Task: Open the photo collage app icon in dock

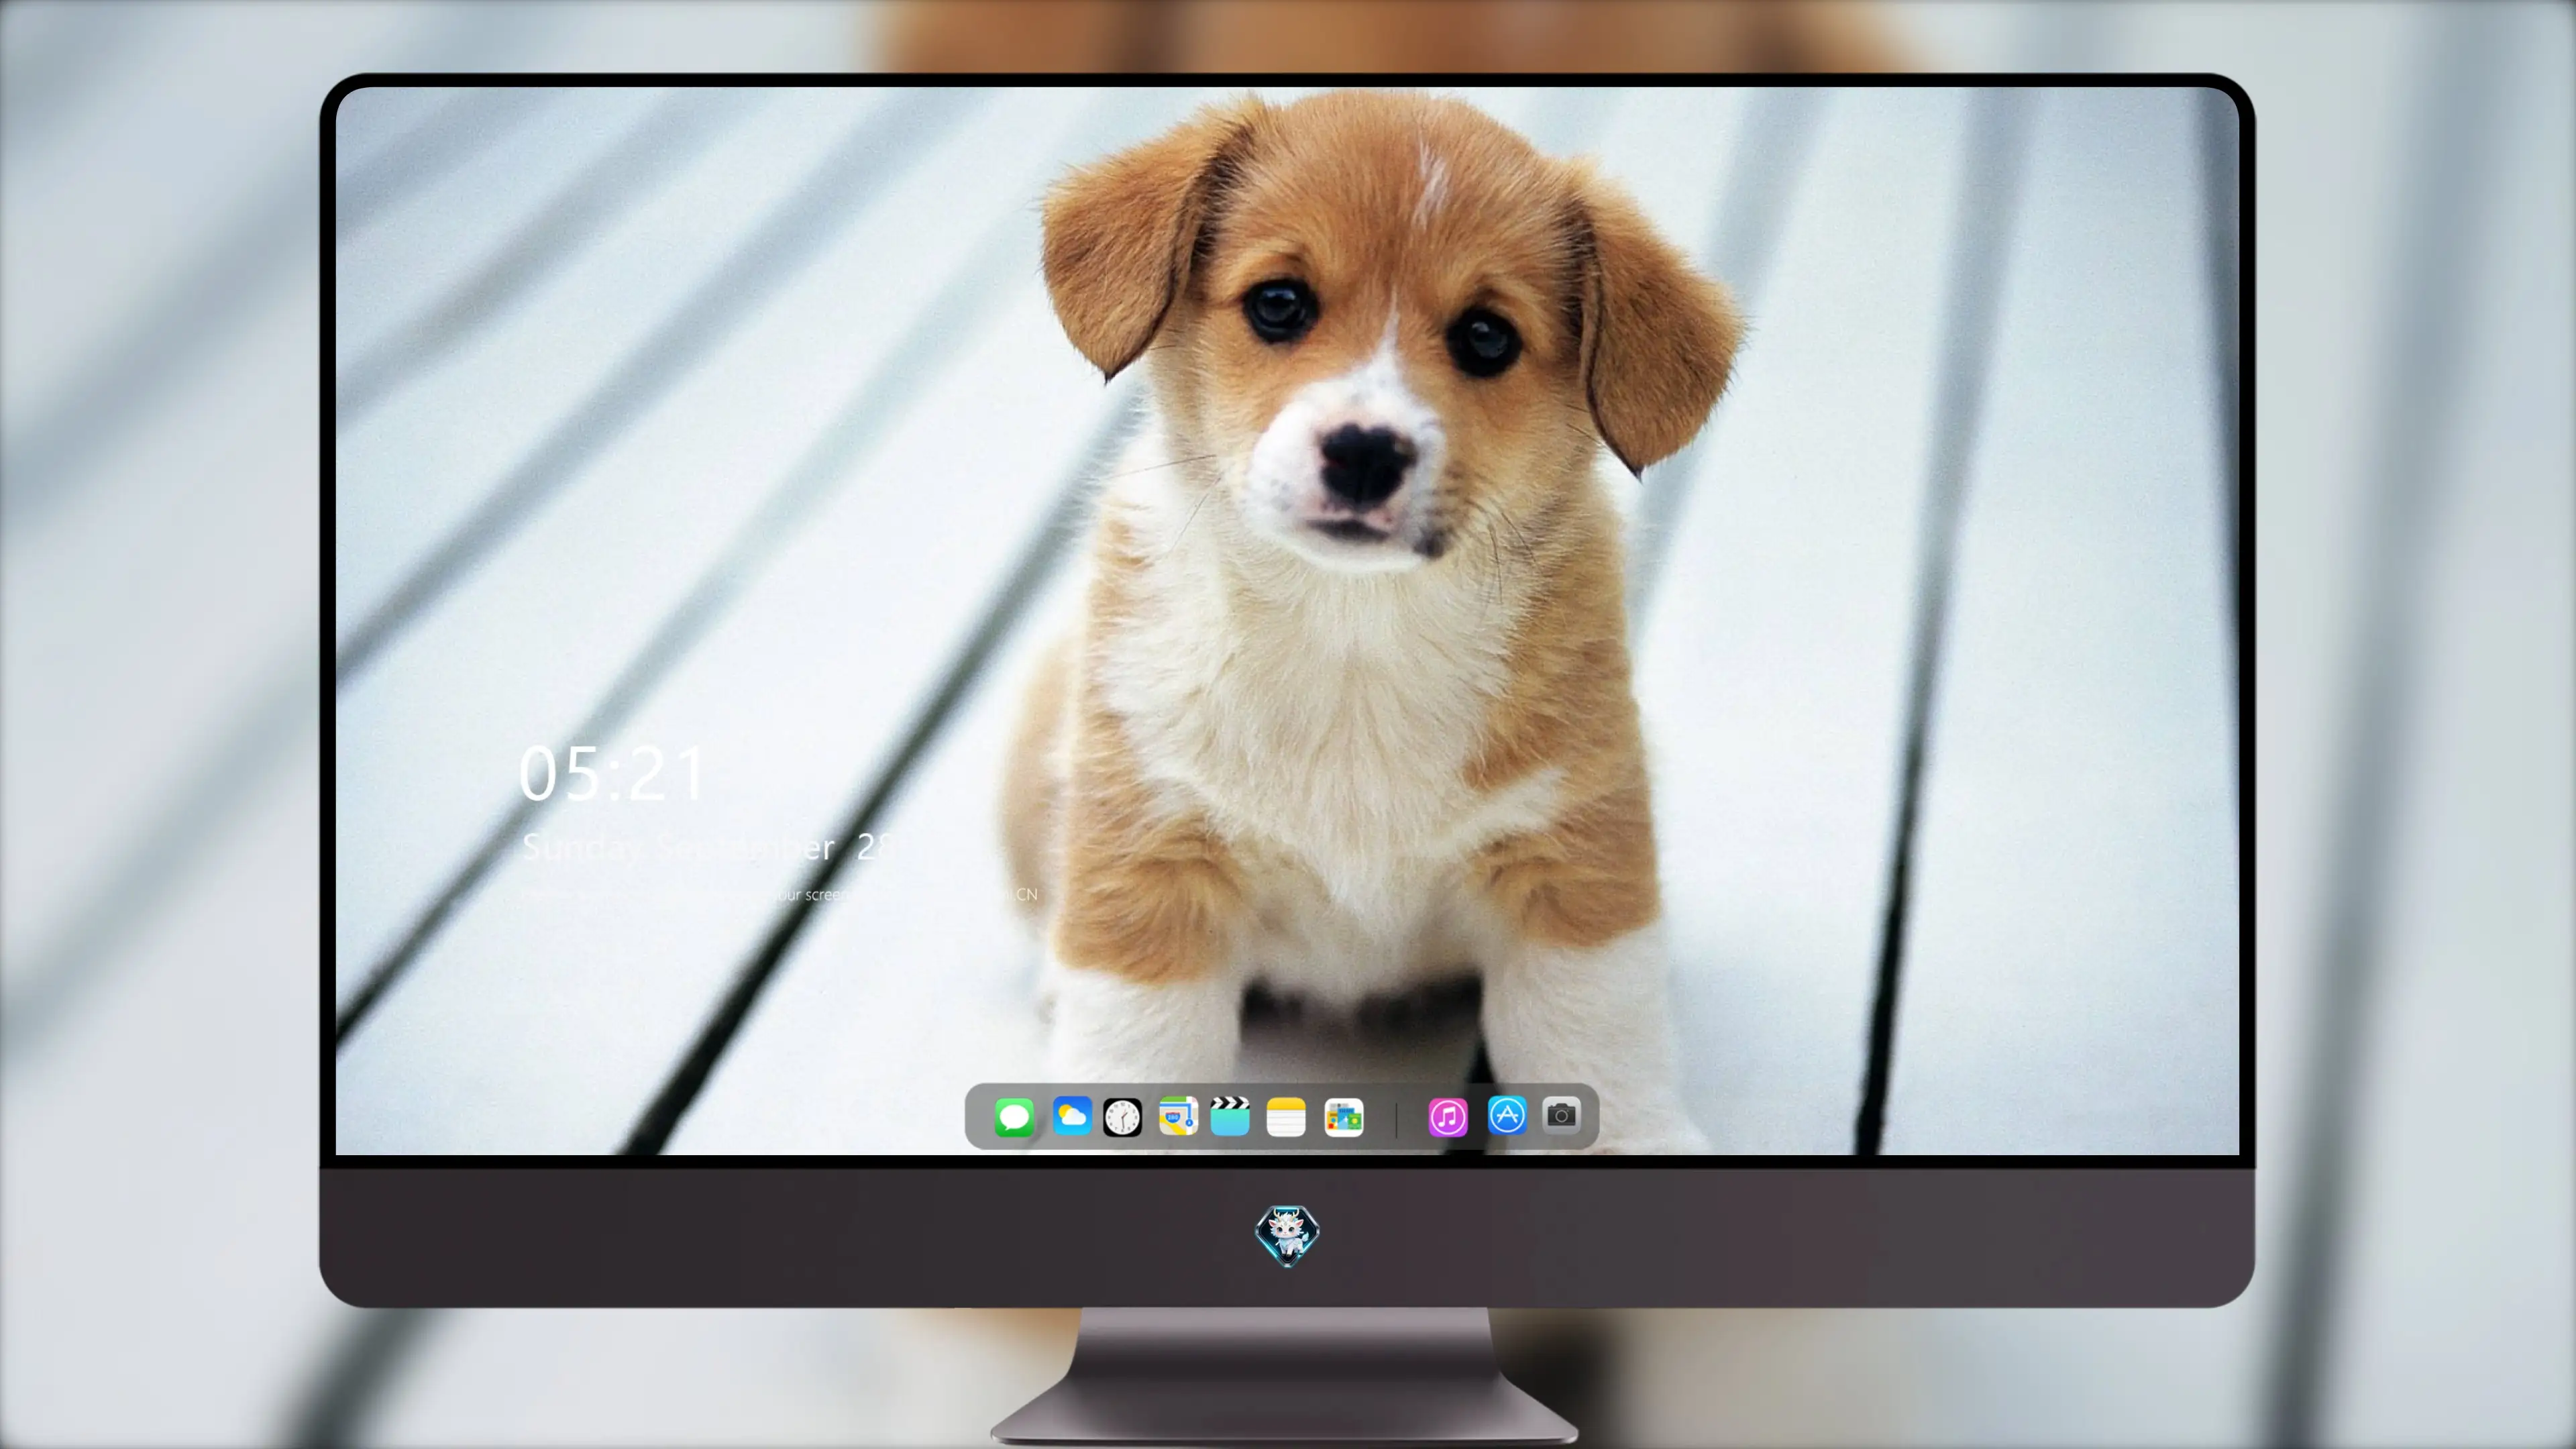Action: [x=1343, y=1118]
